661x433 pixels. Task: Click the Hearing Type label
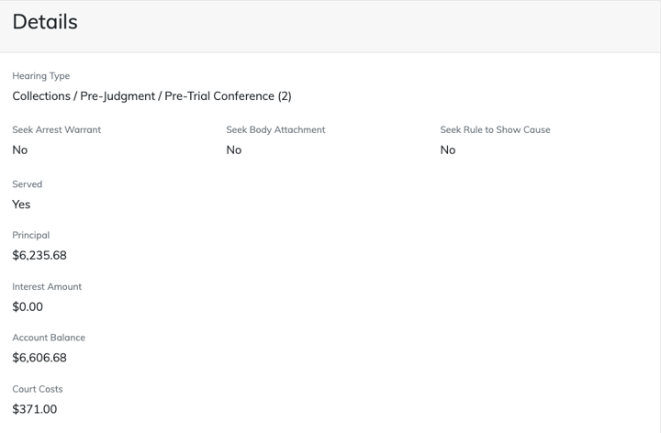(40, 76)
